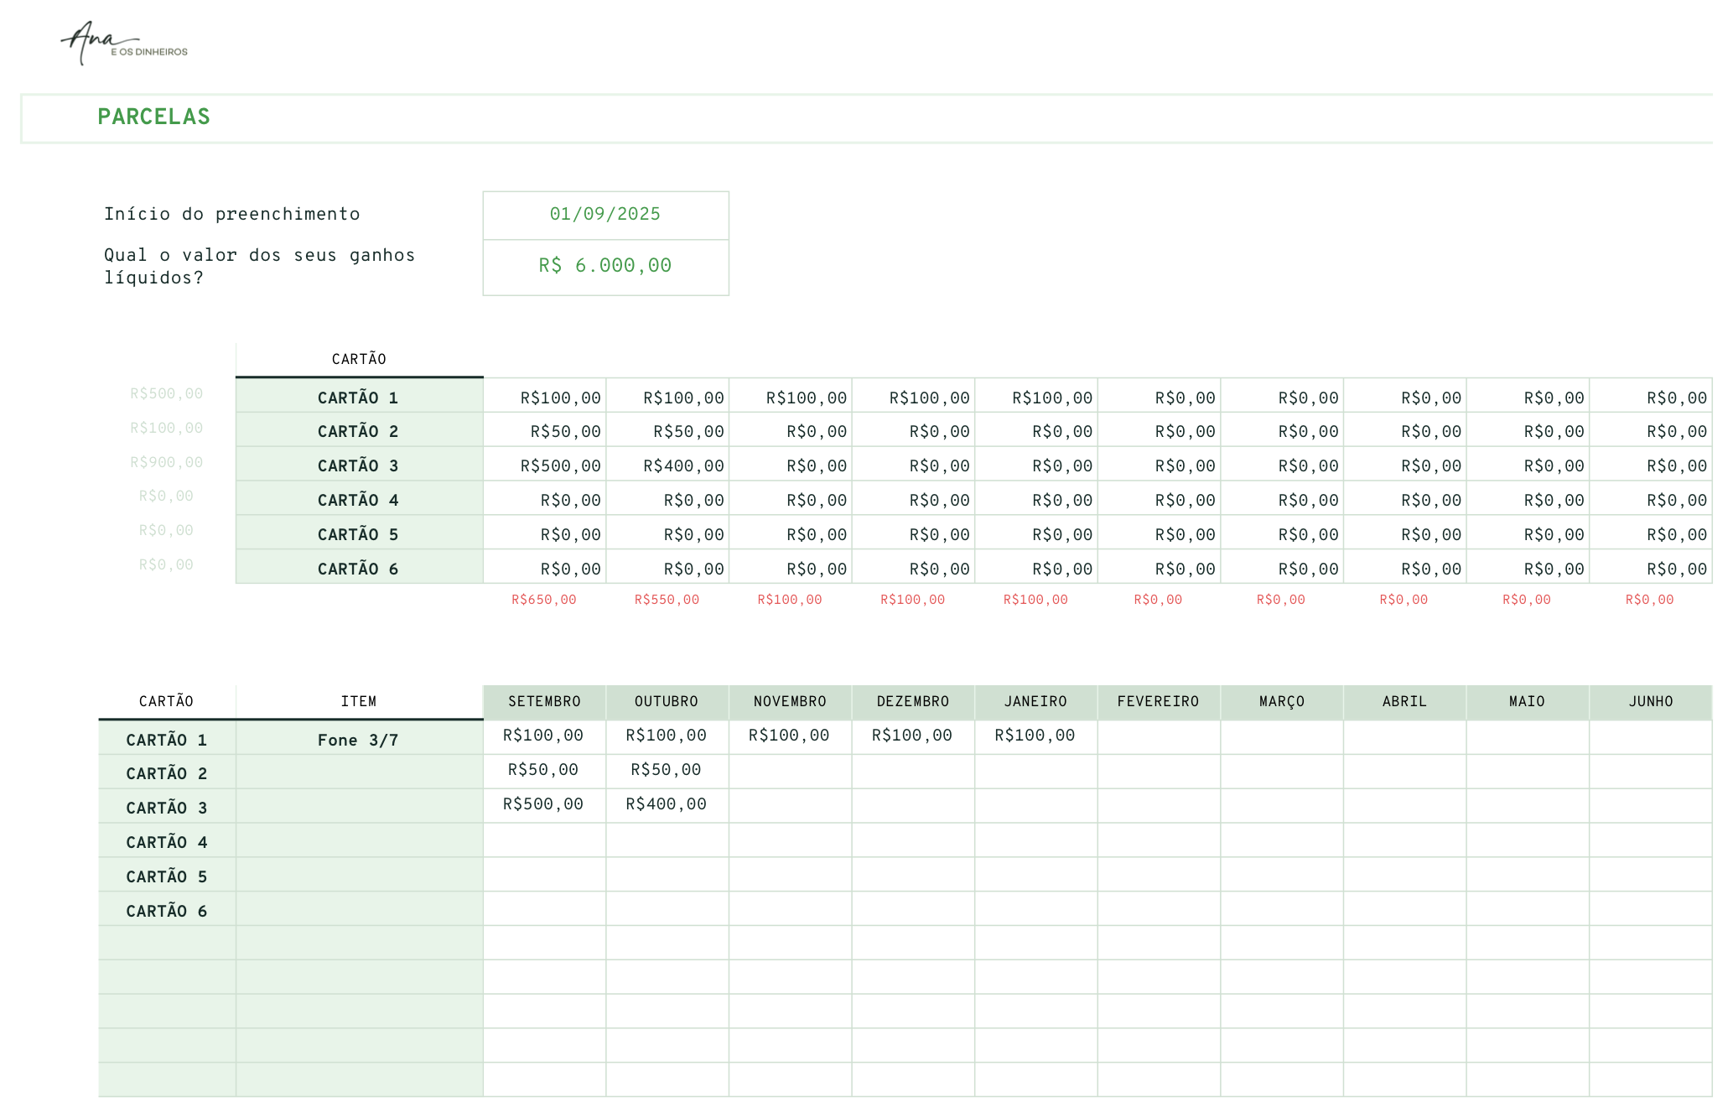
Task: Select CARTÃO 6 in the summary table
Action: click(x=359, y=568)
